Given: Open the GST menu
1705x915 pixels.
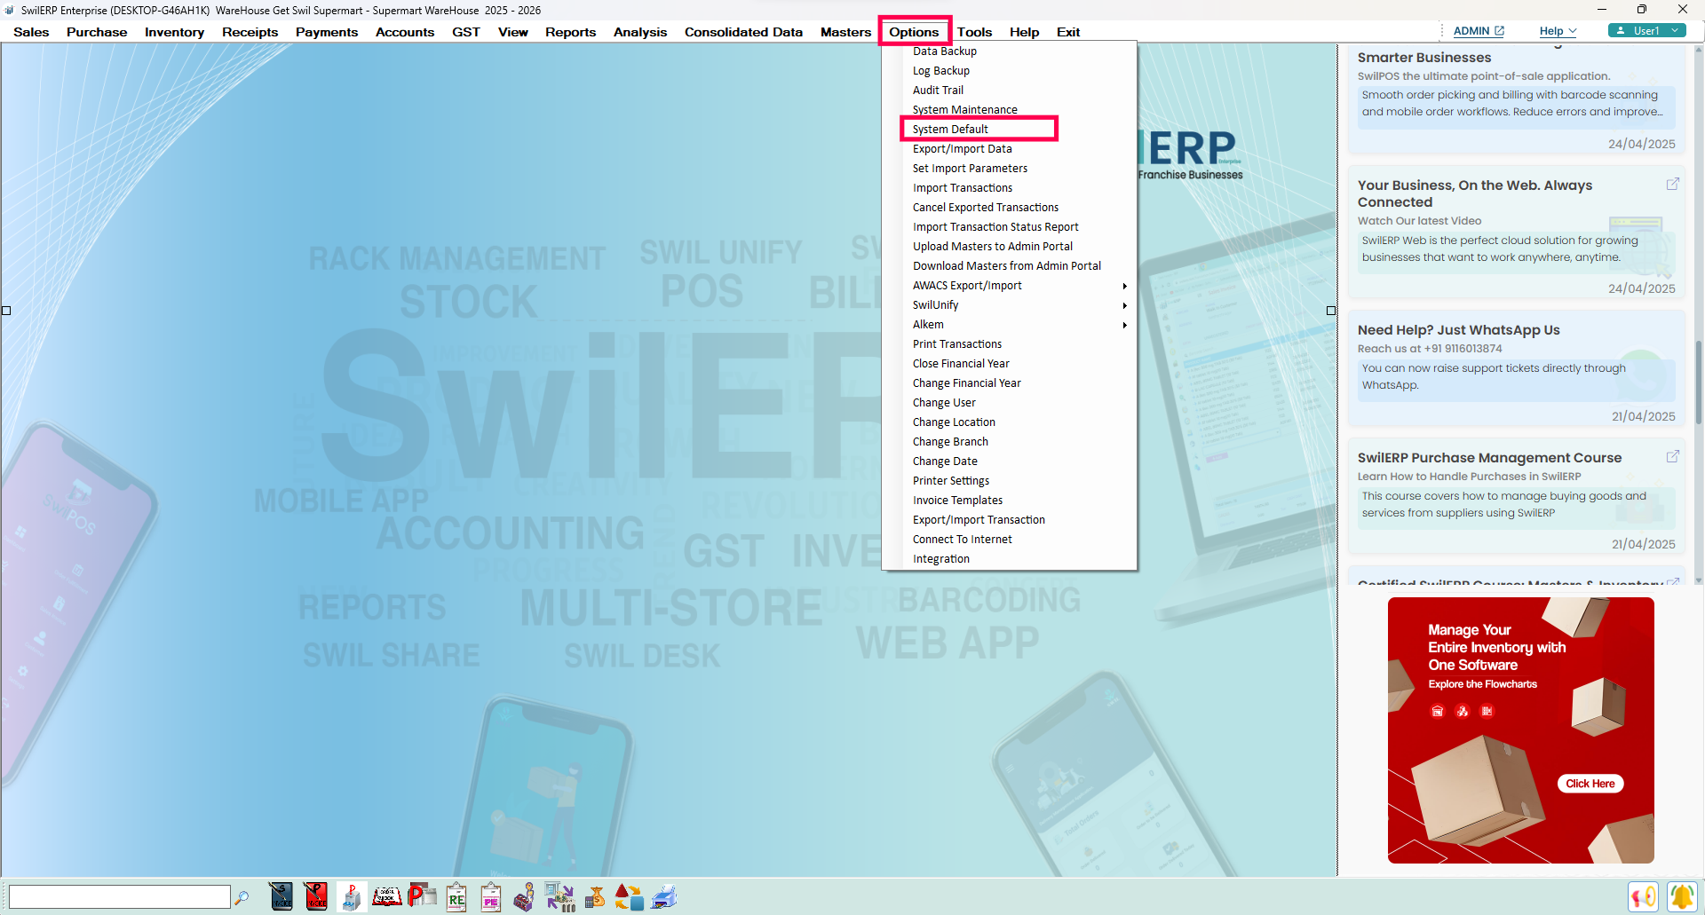Looking at the screenshot, I should pos(465,32).
